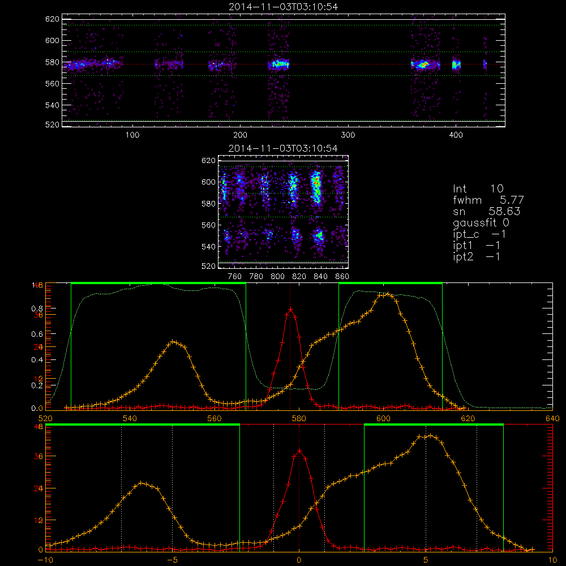This screenshot has width=566, height=566.
Task: Click x-axis label 860 on the middle spectrogram
Action: tap(342, 277)
